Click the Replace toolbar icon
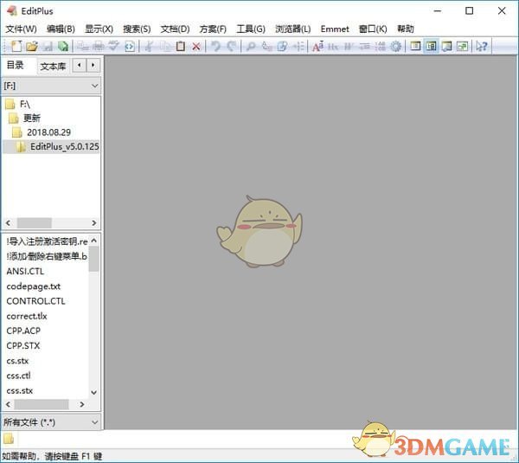 (x=266, y=46)
